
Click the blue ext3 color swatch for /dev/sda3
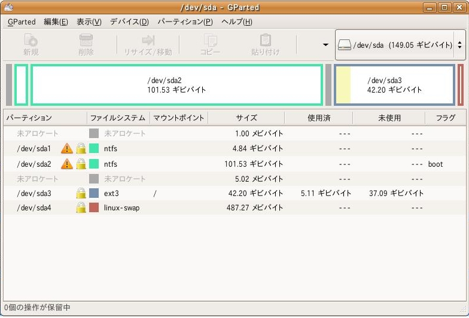(94, 193)
